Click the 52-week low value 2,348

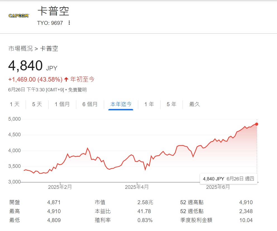click(246, 211)
